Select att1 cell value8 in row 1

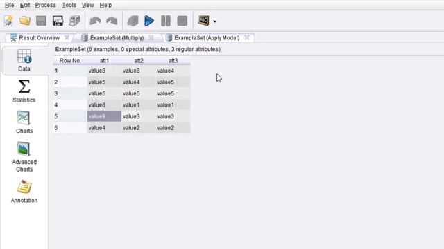(104, 71)
